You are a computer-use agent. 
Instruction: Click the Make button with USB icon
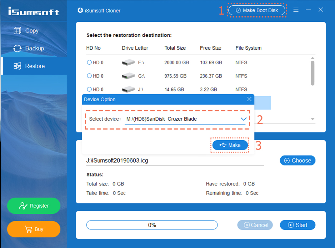pyautogui.click(x=230, y=145)
